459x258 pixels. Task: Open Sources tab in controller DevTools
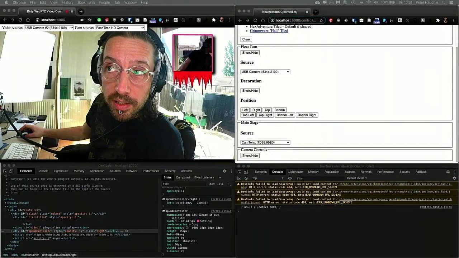[x=350, y=172]
